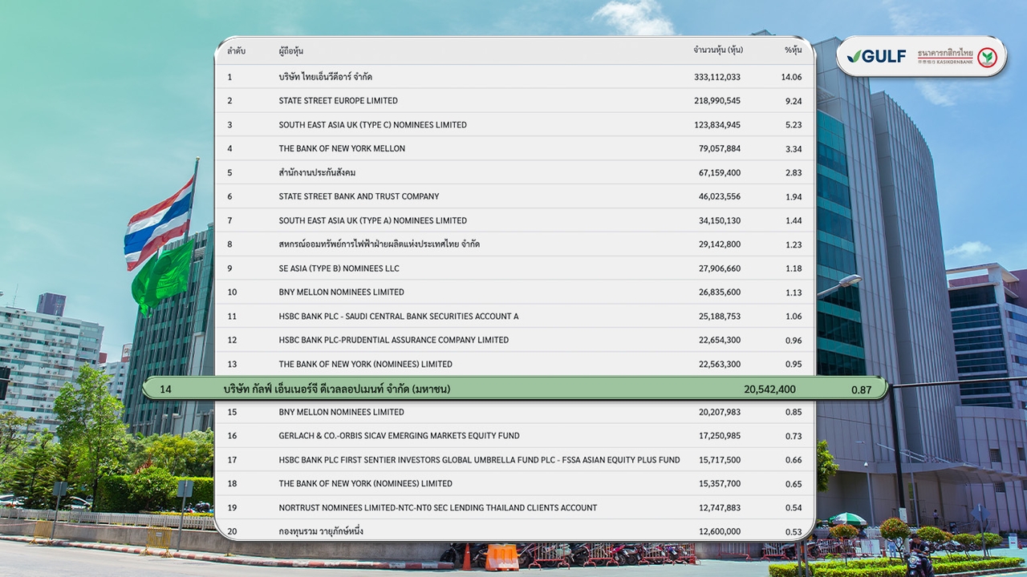Click share count 22,654,300
This screenshot has width=1027, height=577.
point(720,340)
